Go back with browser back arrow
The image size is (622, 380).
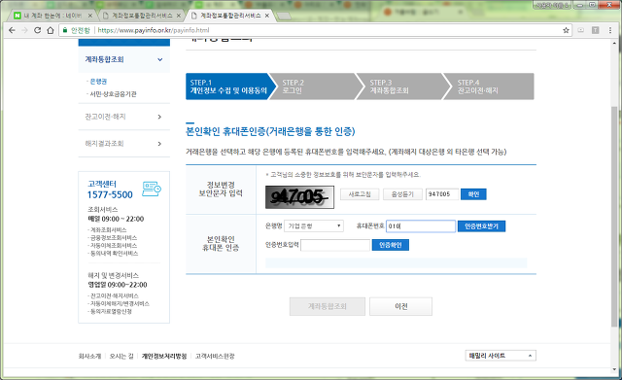coord(12,30)
